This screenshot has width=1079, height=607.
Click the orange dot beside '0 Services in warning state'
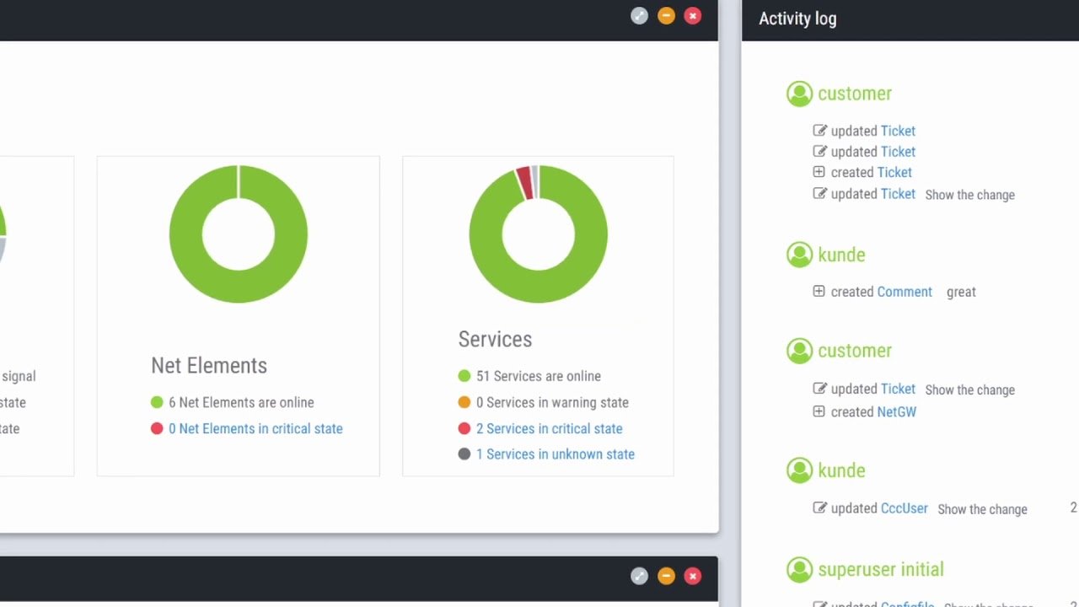(x=464, y=402)
